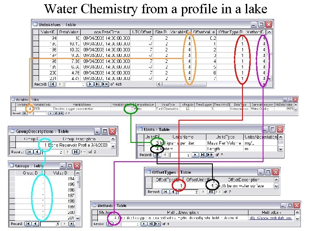Add new record in Units table

(x=210, y=155)
